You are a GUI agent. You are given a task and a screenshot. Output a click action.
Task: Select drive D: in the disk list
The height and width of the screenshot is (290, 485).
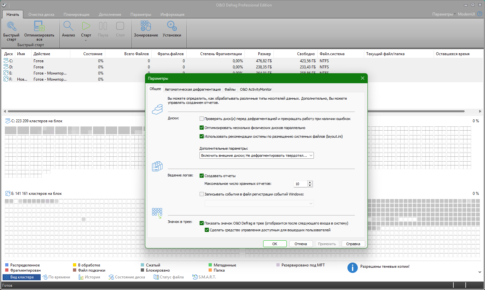[x=11, y=67]
